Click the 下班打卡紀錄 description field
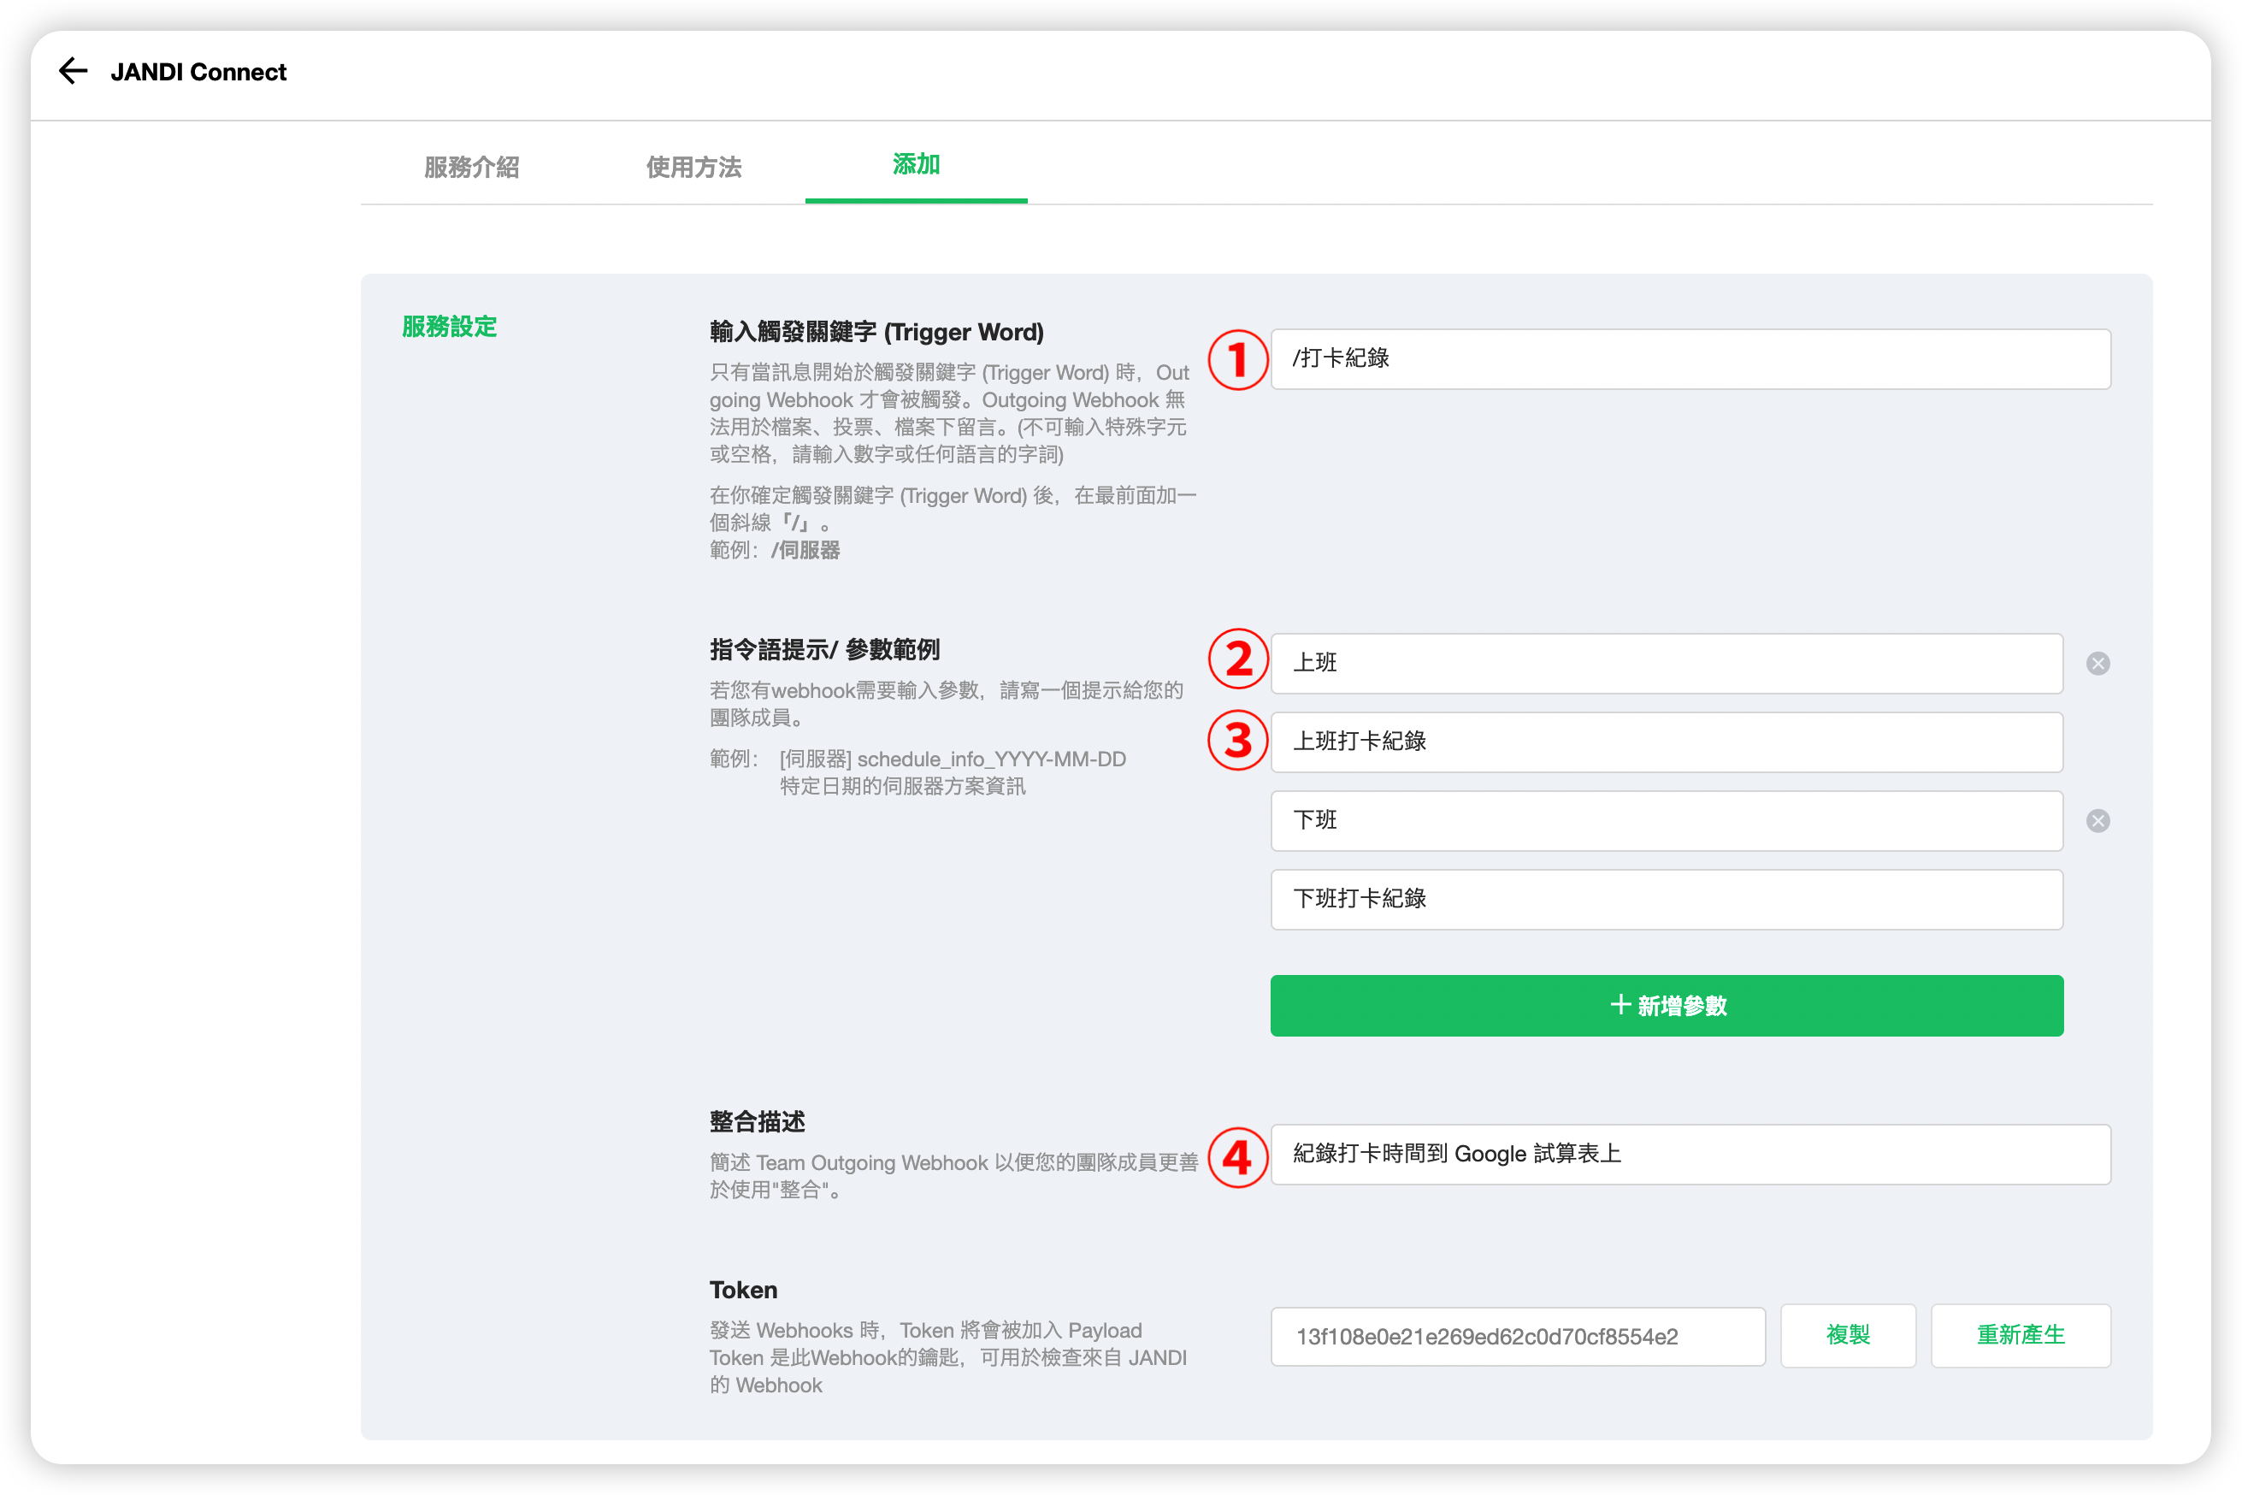Image resolution: width=2242 pixels, height=1495 pixels. [1667, 899]
